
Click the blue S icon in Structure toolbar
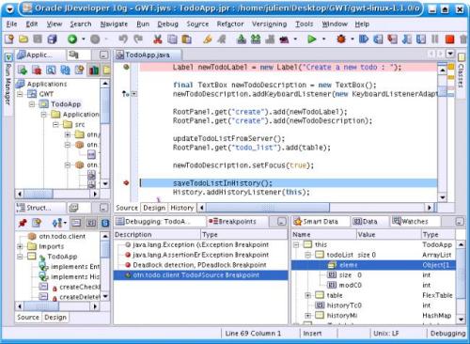[x=105, y=223]
